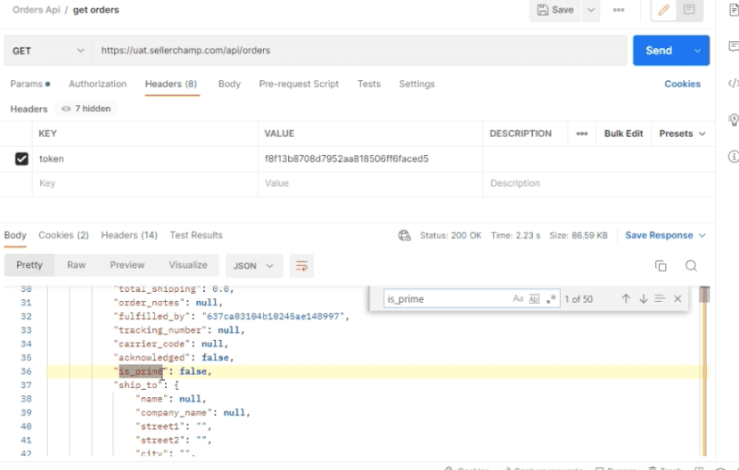Close the is_prime search box

tap(677, 299)
